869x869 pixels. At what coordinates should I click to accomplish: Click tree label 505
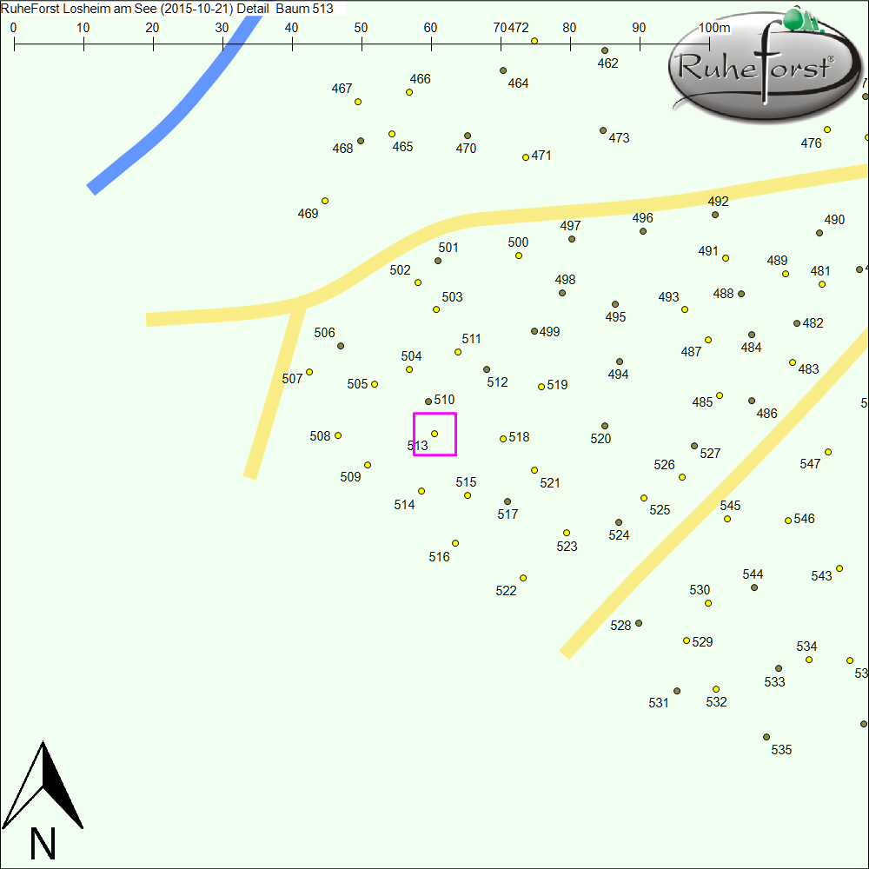357,385
